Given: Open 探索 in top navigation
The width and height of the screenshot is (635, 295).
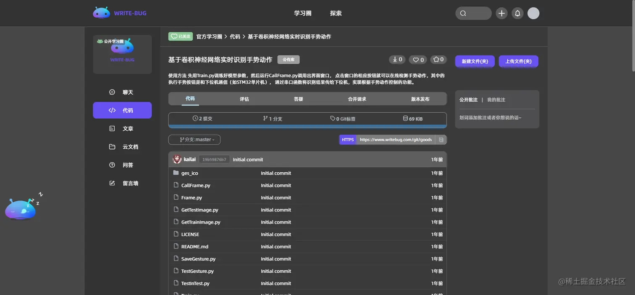Looking at the screenshot, I should (x=336, y=13).
